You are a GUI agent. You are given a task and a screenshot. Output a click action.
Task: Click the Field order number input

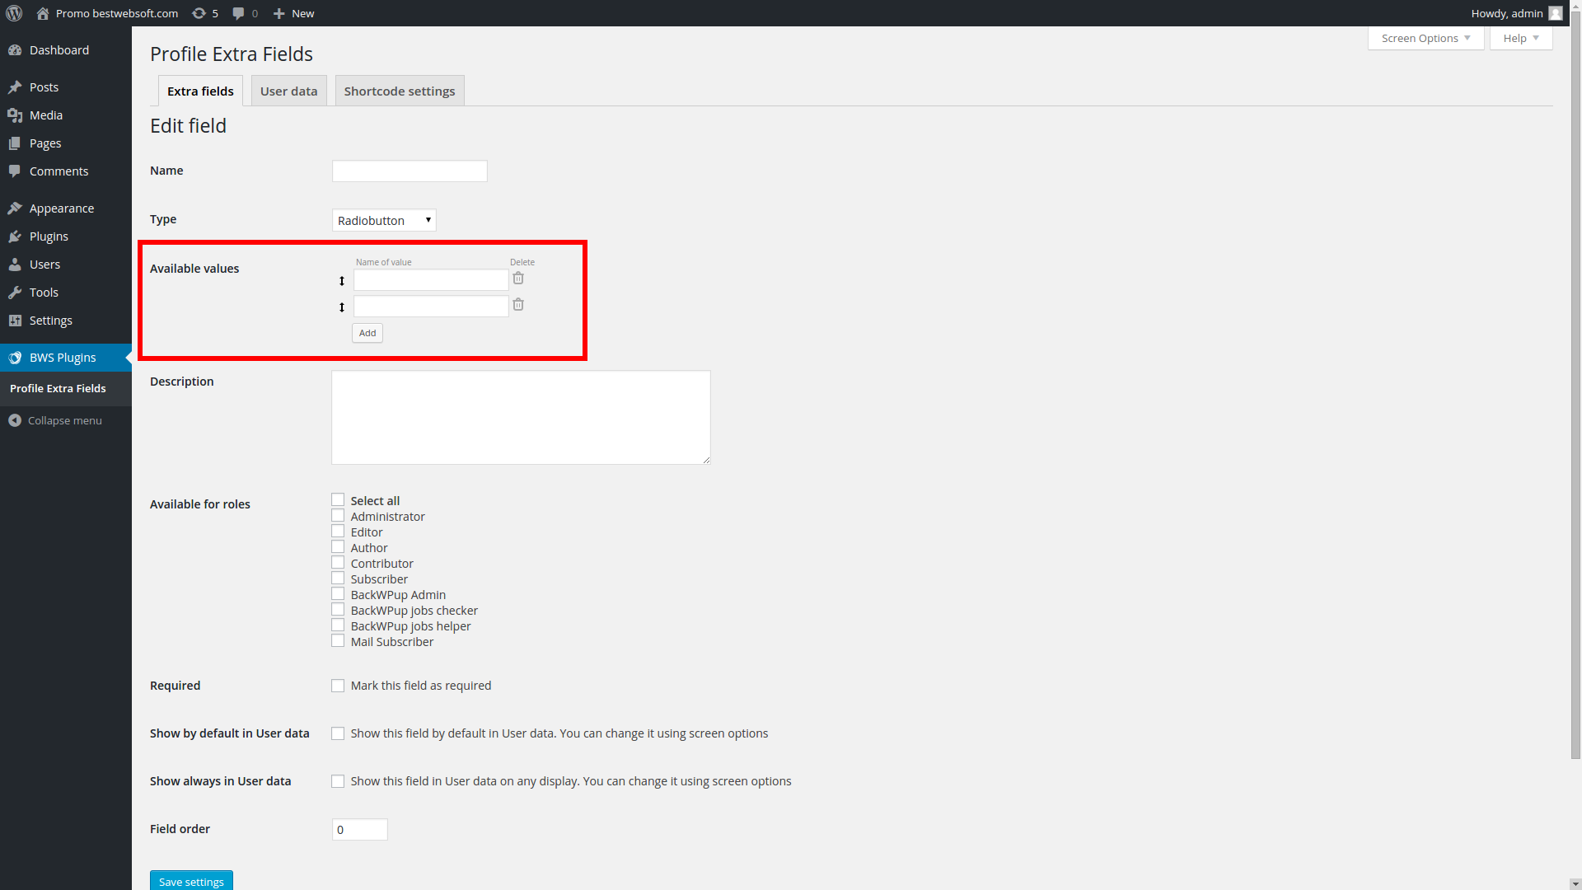click(360, 830)
